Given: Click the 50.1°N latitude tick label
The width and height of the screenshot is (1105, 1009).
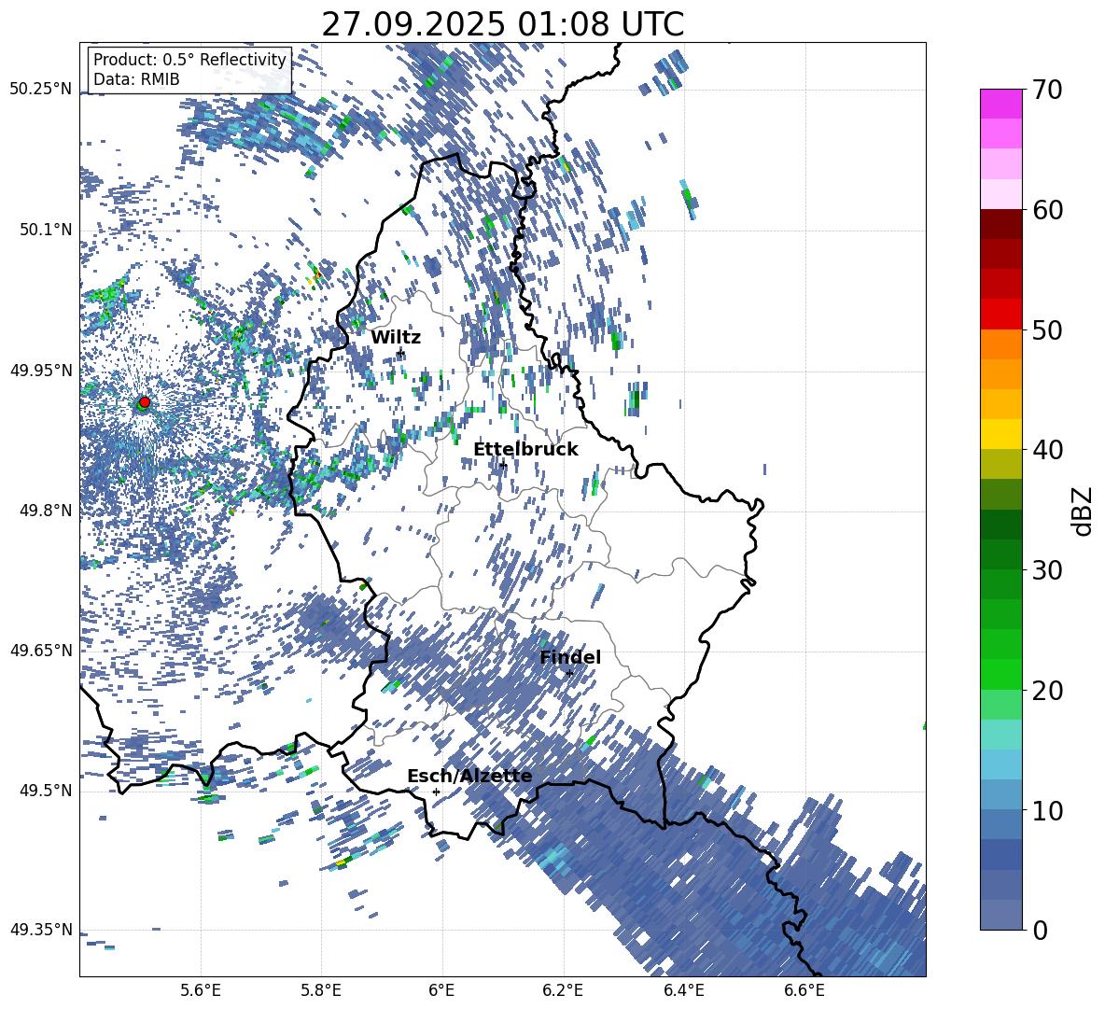Looking at the screenshot, I should [45, 230].
